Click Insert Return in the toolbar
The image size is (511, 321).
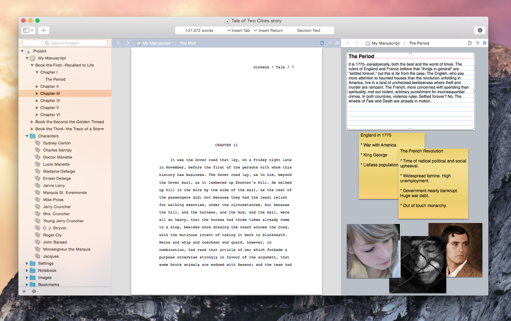pyautogui.click(x=268, y=30)
